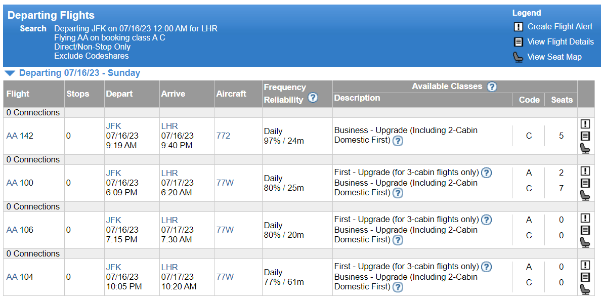This screenshot has height=301, width=601.
Task: Open the Available Classes help icon
Action: (x=492, y=87)
